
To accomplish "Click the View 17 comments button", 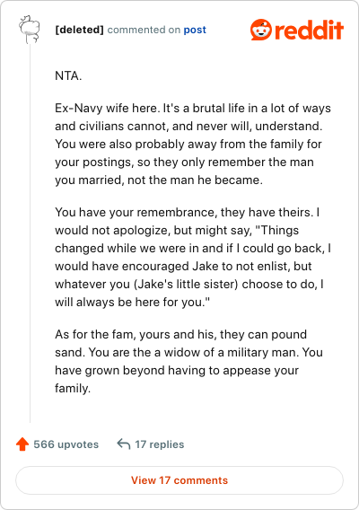I will [179, 480].
